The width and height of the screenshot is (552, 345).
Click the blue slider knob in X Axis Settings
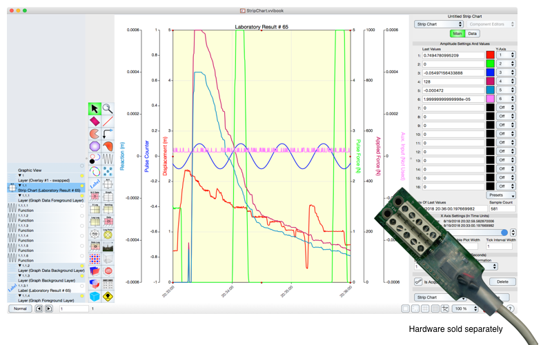pyautogui.click(x=504, y=233)
